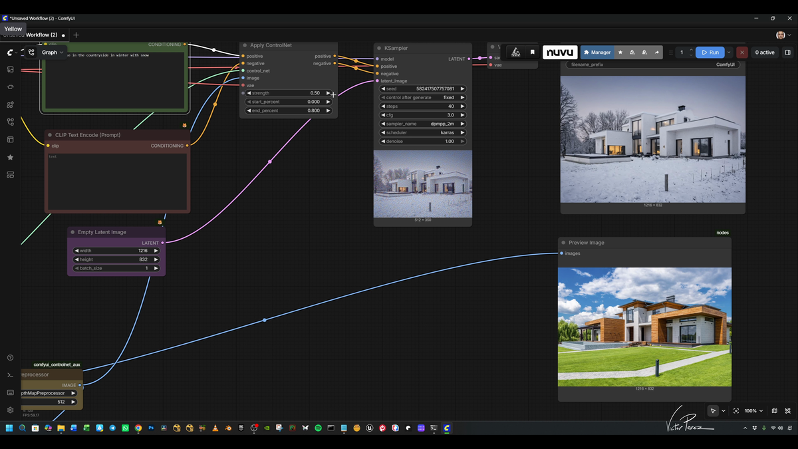Click the snowy house output image

(653, 138)
